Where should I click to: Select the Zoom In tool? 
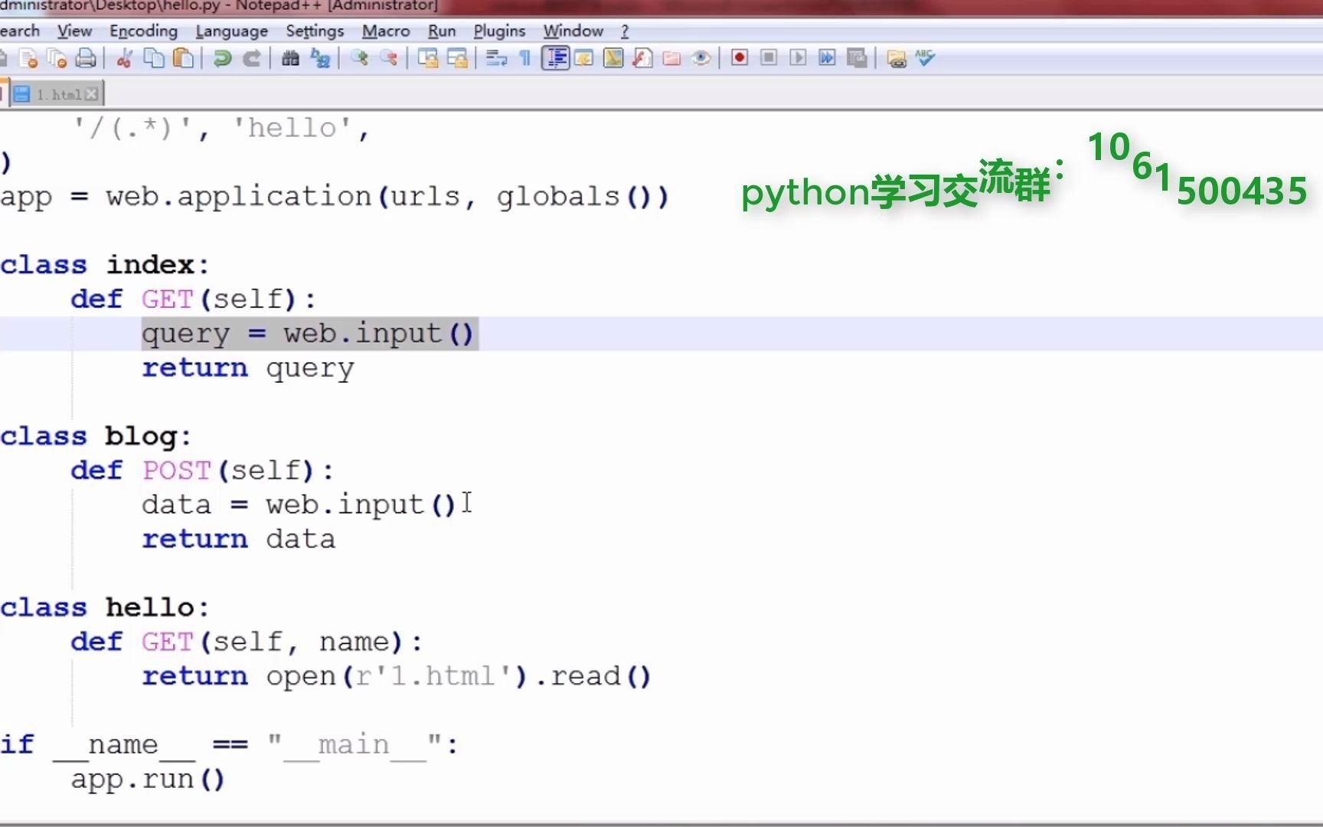click(360, 57)
